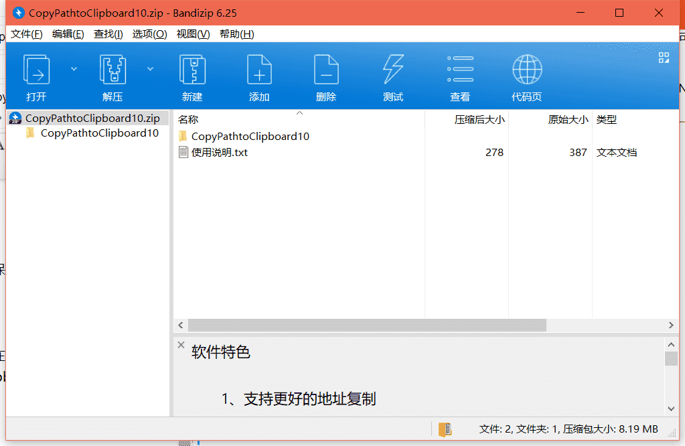Expand the Open button dropdown arrow
This screenshot has height=446, width=685.
pos(74,69)
